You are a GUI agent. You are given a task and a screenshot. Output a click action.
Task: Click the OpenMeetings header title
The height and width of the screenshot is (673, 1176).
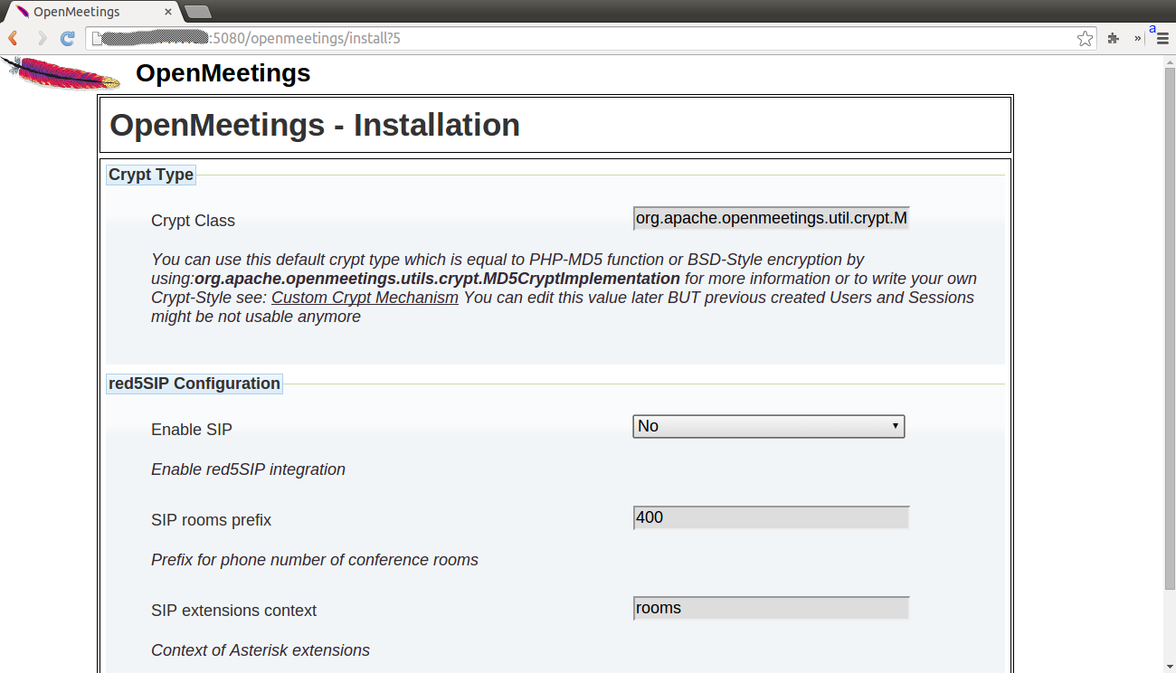pos(223,73)
